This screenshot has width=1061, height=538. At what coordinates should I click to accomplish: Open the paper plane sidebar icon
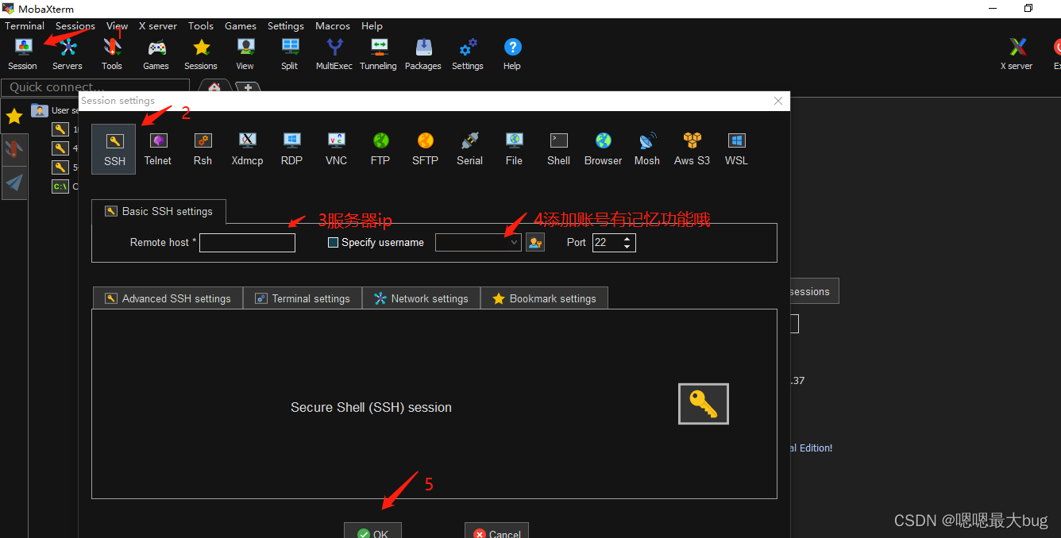tap(14, 183)
